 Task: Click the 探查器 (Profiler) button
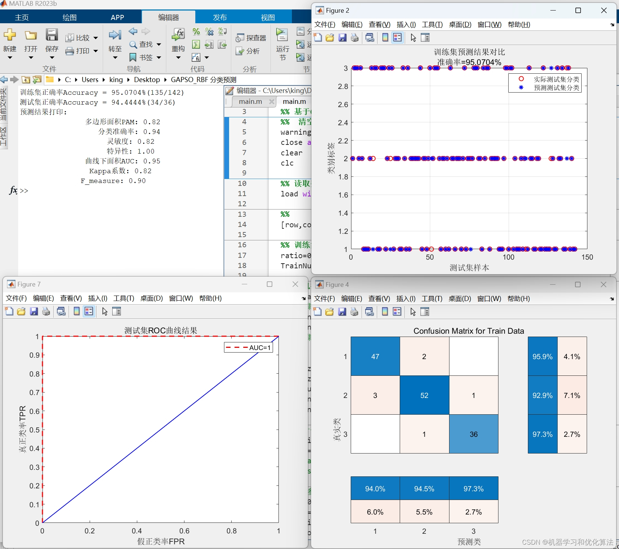point(251,38)
